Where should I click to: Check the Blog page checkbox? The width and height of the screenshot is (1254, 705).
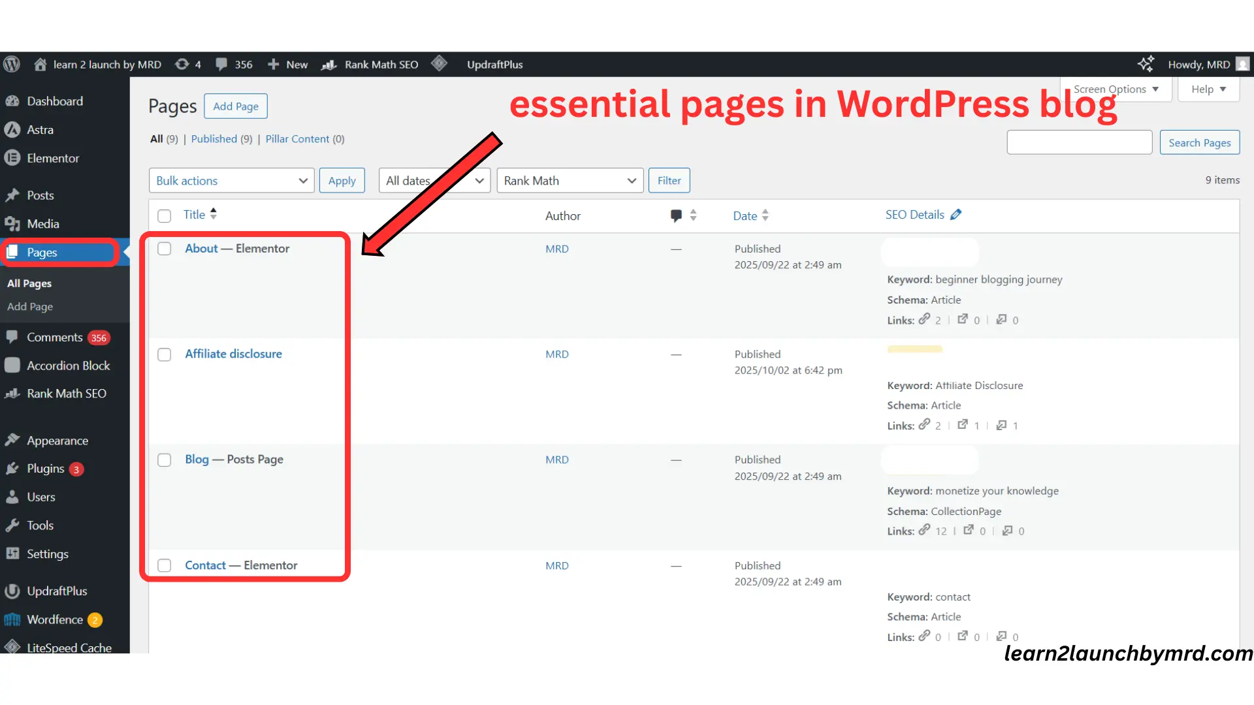click(x=165, y=460)
